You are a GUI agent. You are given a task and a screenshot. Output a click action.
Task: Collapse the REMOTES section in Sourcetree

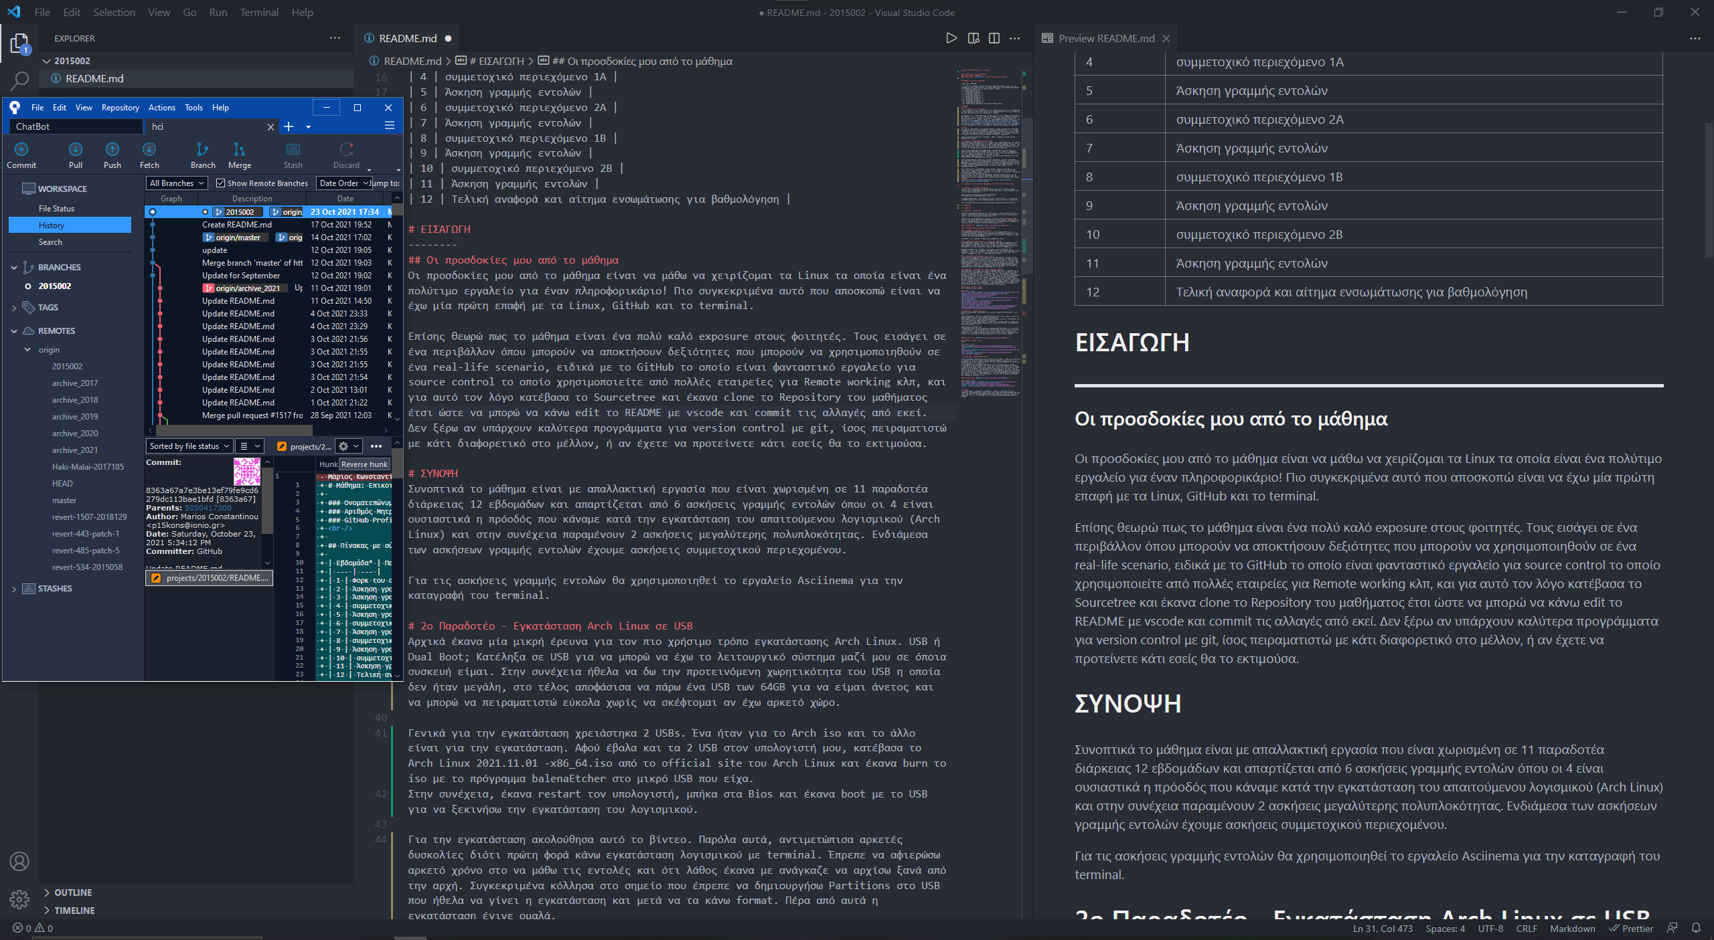[x=14, y=331]
